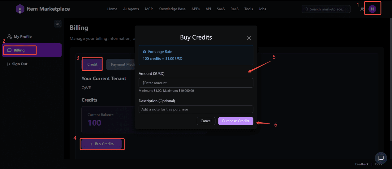
Task: Open the Feedback link in the footer
Action: pyautogui.click(x=362, y=164)
